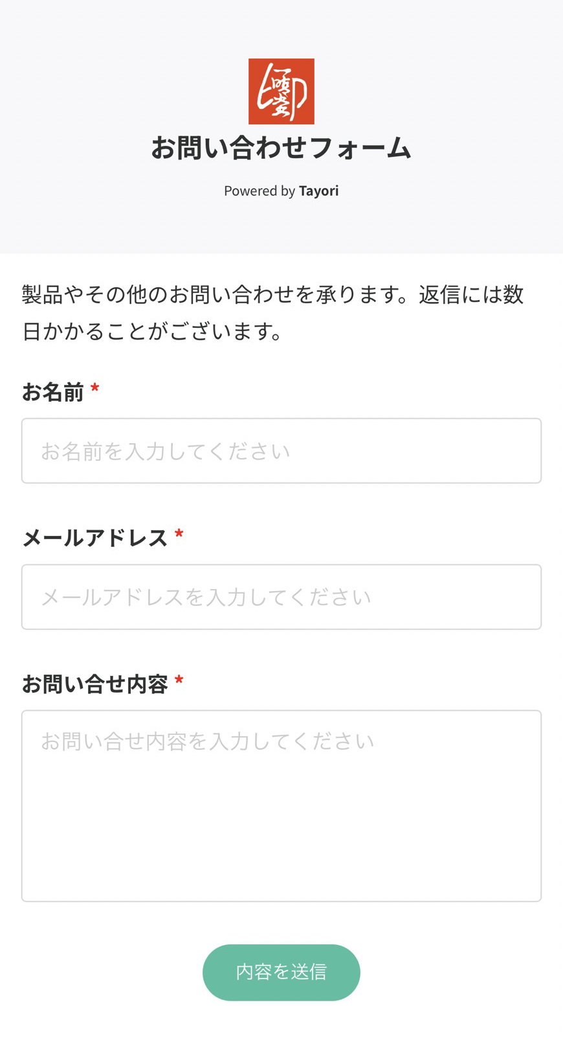
Task: Click the form description paragraph
Action: click(x=272, y=313)
